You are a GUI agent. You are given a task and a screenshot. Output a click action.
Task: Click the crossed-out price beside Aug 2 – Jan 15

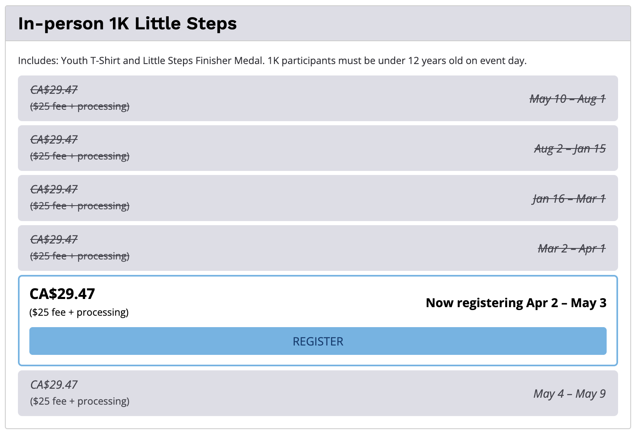pos(54,139)
